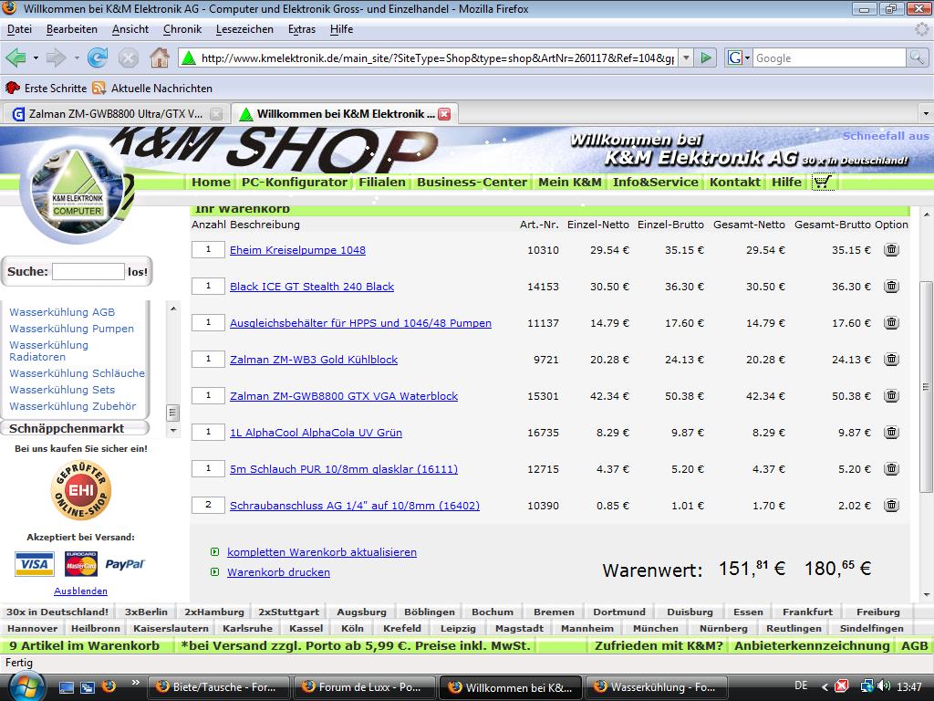Go back with Firefox back arrow

tap(16, 58)
